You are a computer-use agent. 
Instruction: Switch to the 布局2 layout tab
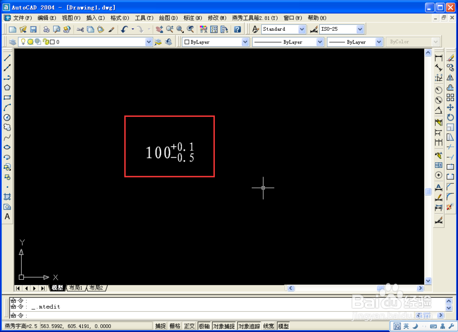(x=96, y=288)
